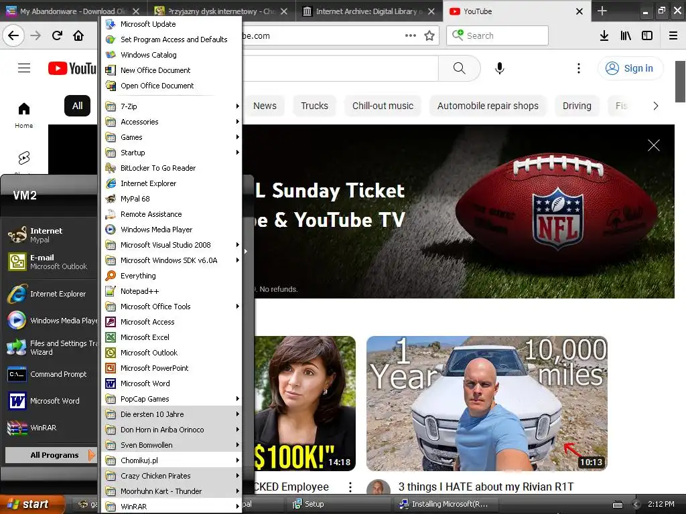Open Everything search tool
This screenshot has width=686, height=514.
171,276
